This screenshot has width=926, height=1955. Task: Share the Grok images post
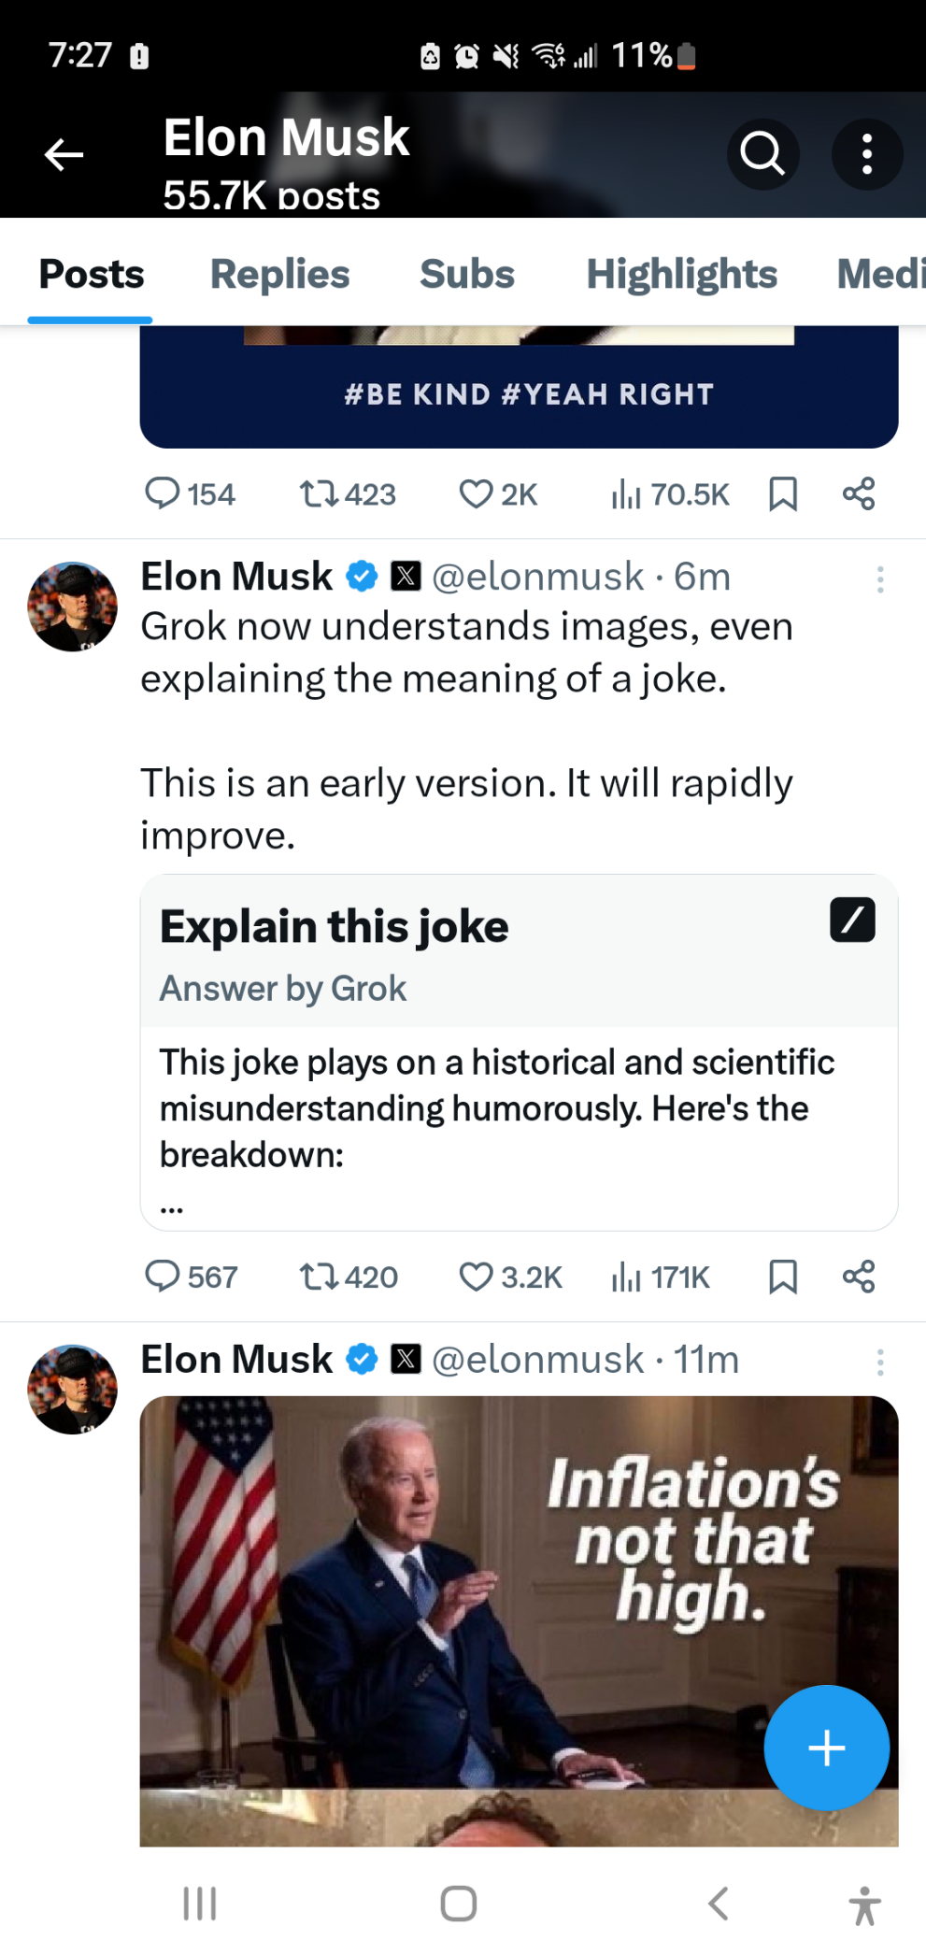[x=859, y=1277]
